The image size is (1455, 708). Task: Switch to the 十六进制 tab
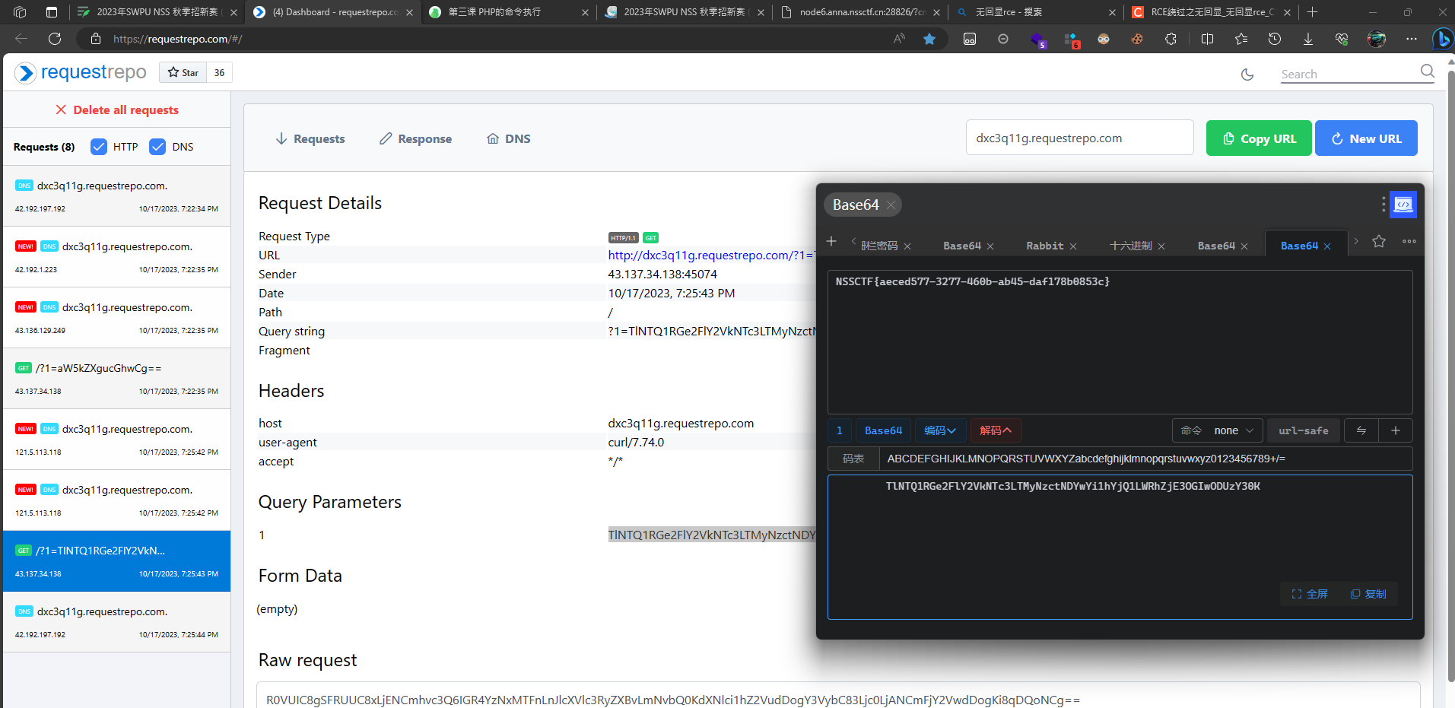[1130, 246]
